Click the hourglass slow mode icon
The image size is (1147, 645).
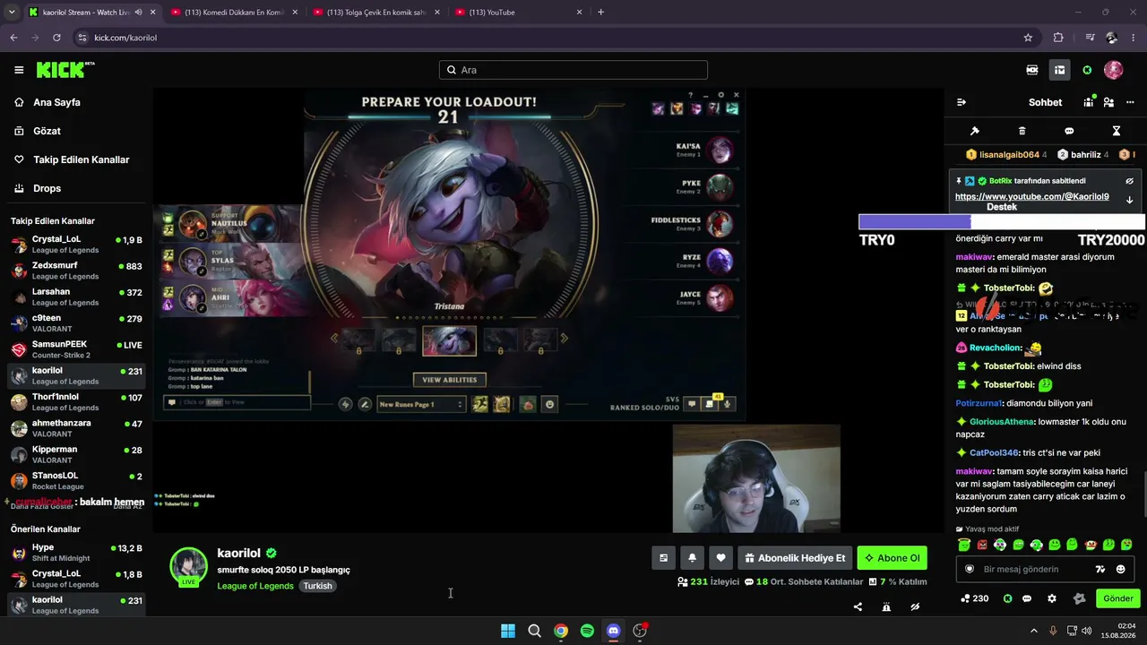(x=1117, y=131)
